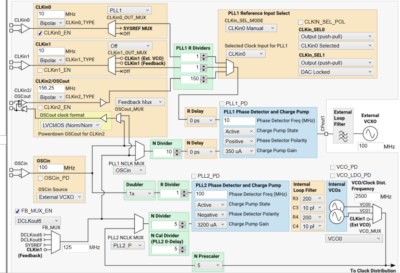Increment the first PLL1 R divider

[x=203, y=55]
